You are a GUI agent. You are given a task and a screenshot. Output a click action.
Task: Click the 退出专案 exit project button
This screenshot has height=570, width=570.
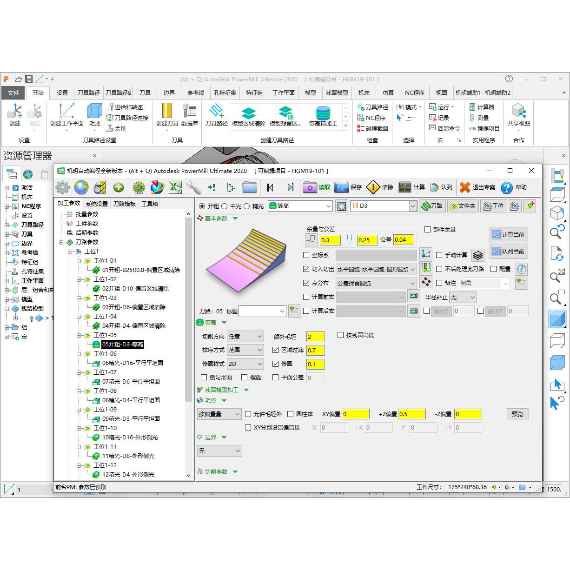tap(477, 187)
